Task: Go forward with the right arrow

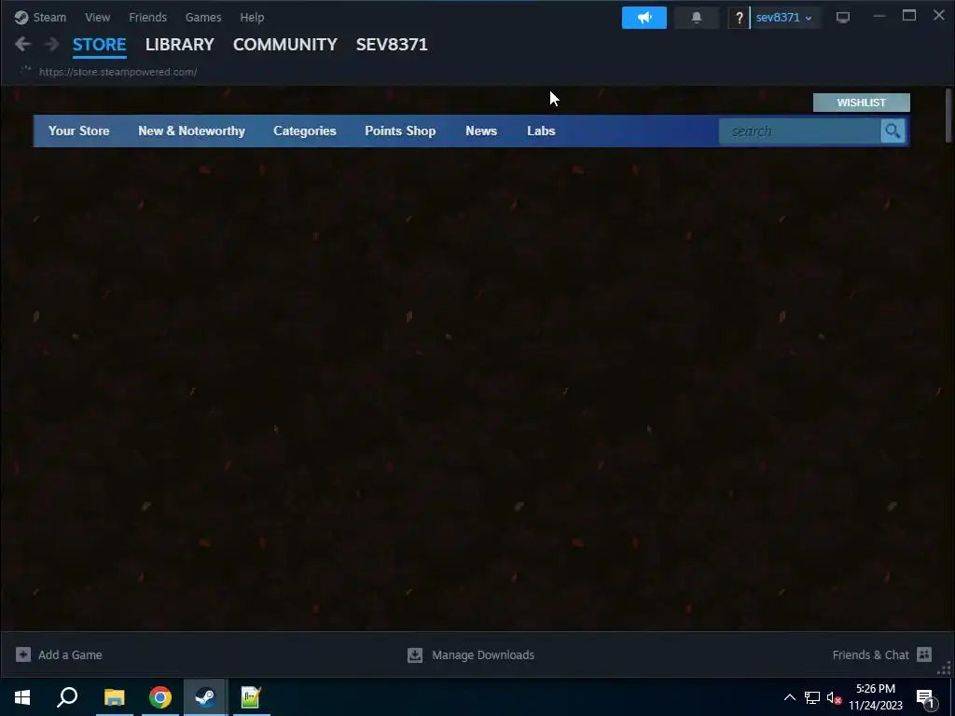Action: [52, 44]
